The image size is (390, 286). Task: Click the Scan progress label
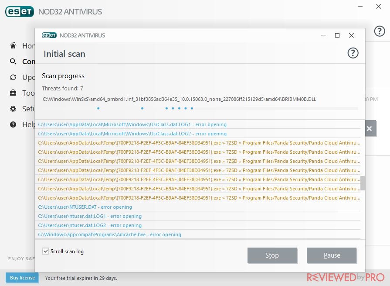coord(63,76)
